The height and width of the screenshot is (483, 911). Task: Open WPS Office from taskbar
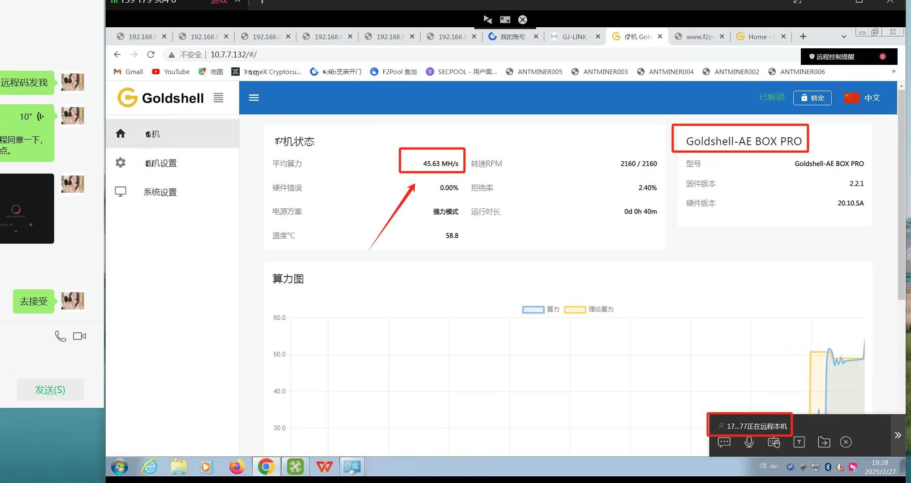324,467
